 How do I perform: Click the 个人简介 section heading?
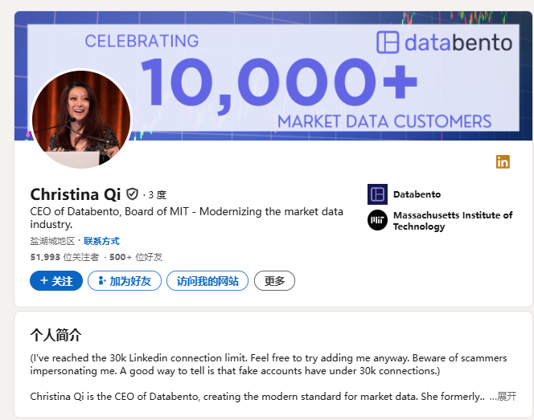55,335
